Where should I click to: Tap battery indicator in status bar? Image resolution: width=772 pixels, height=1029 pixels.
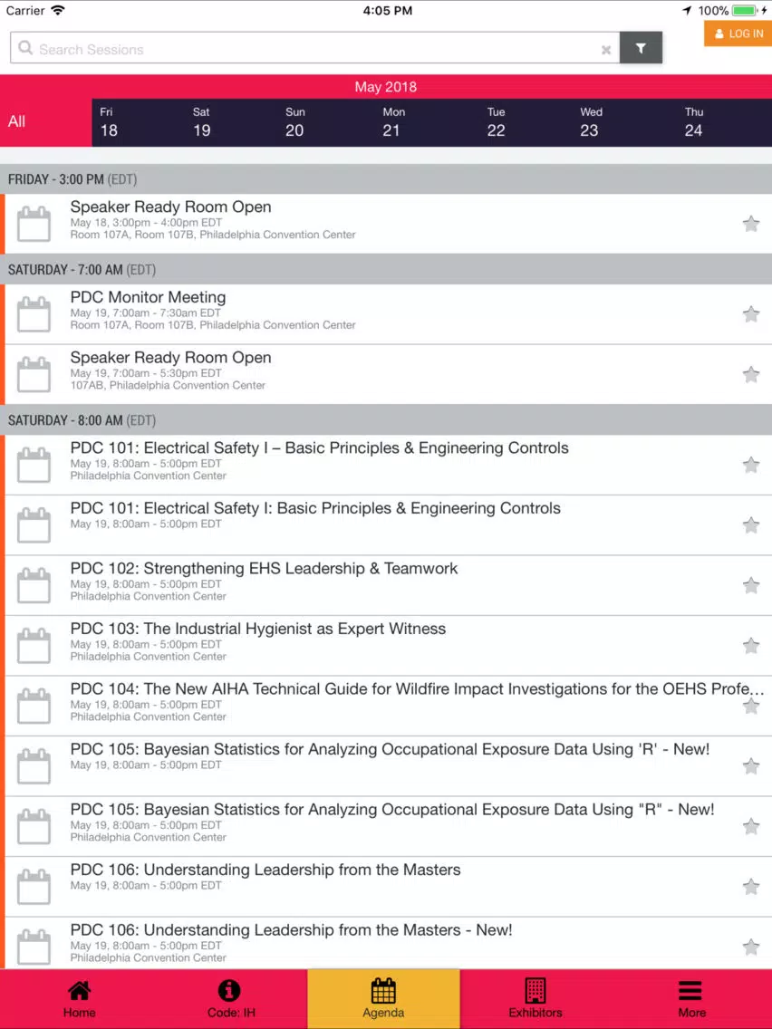(744, 11)
